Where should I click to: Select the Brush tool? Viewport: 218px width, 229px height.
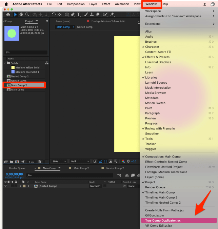[86, 15]
